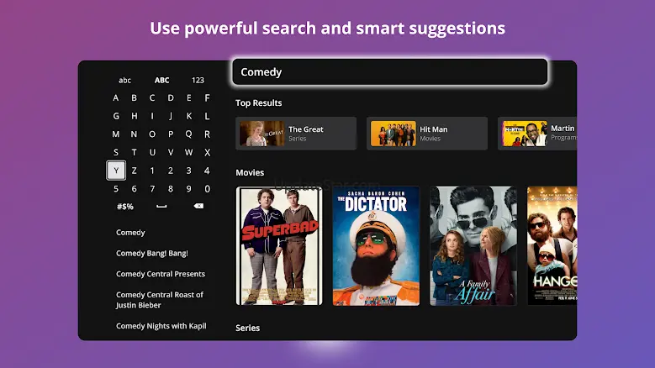
Task: Choose the 'Comedy' search suggestion
Action: coord(130,233)
